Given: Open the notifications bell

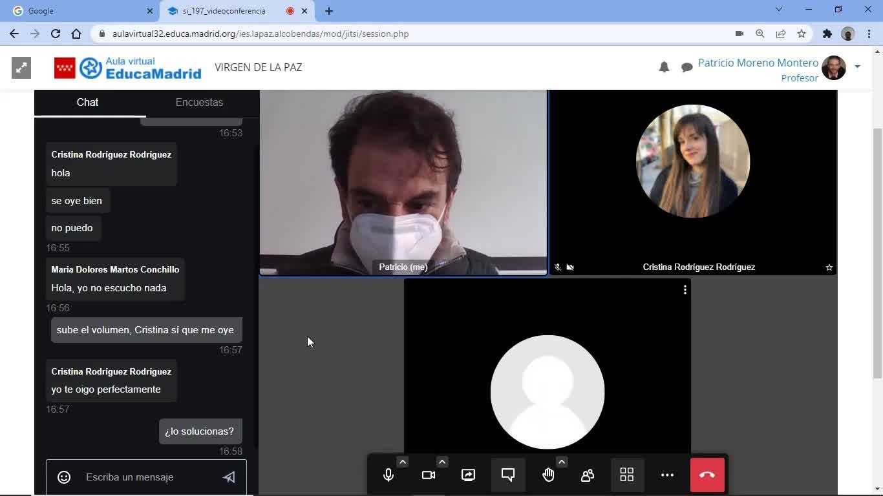Looking at the screenshot, I should (x=664, y=67).
